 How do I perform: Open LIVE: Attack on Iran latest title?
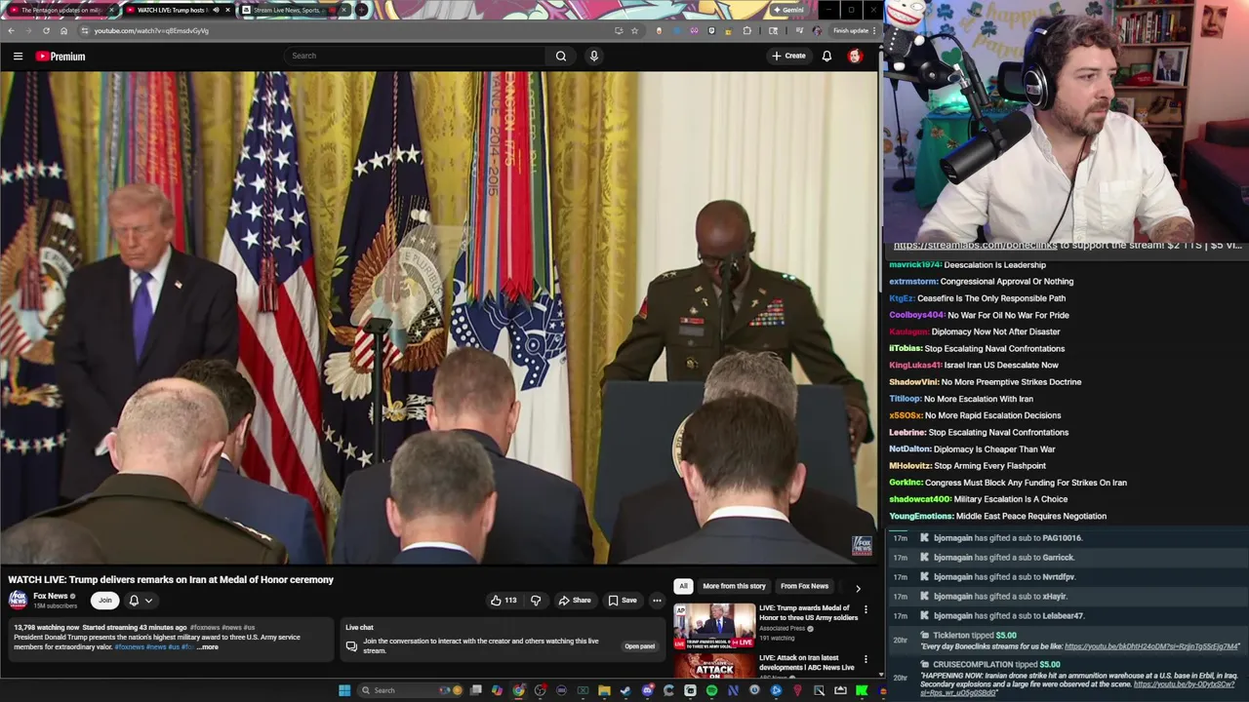click(807, 662)
